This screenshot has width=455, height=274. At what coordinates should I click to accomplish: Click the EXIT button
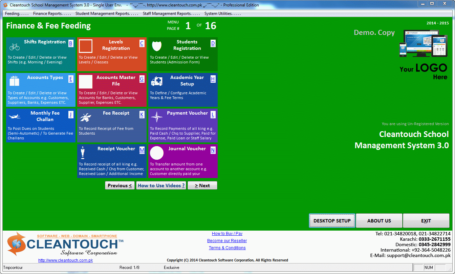426,221
